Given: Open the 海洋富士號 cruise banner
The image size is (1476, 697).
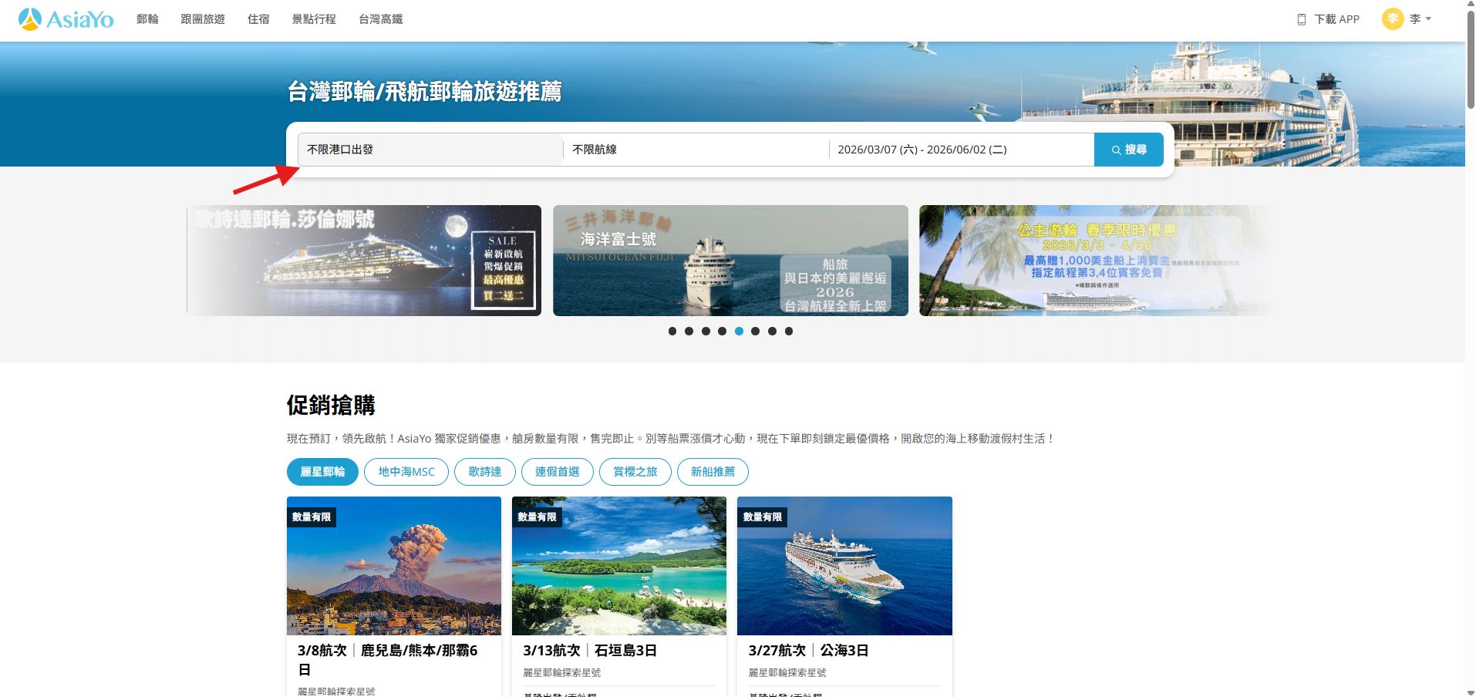Looking at the screenshot, I should [x=730, y=261].
